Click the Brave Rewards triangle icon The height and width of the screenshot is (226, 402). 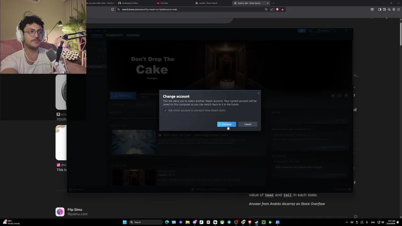(x=282, y=9)
